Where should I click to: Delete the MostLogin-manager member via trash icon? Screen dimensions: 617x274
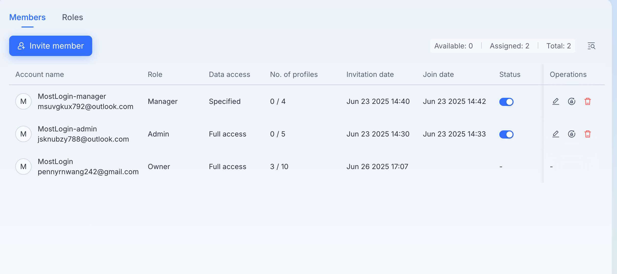(x=588, y=101)
